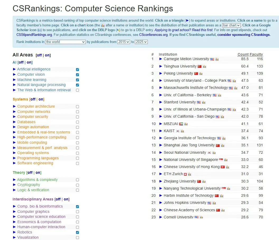Open National University of Singapore chart icon
The height and width of the screenshot is (240, 279).
click(x=226, y=160)
